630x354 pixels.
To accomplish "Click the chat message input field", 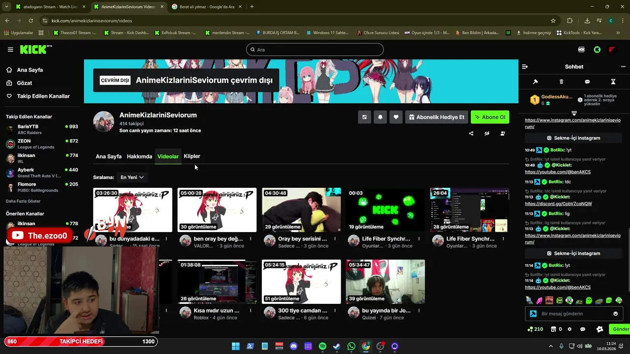I will [574, 314].
